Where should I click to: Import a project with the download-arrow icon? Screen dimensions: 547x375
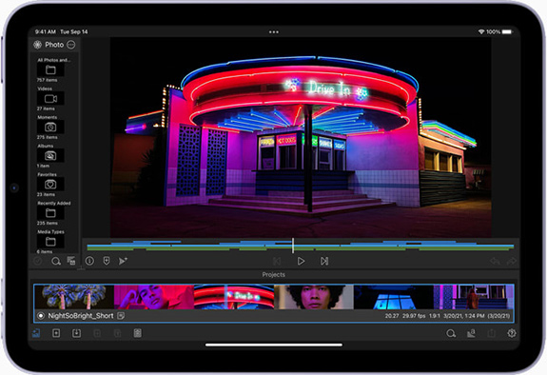[x=76, y=333]
